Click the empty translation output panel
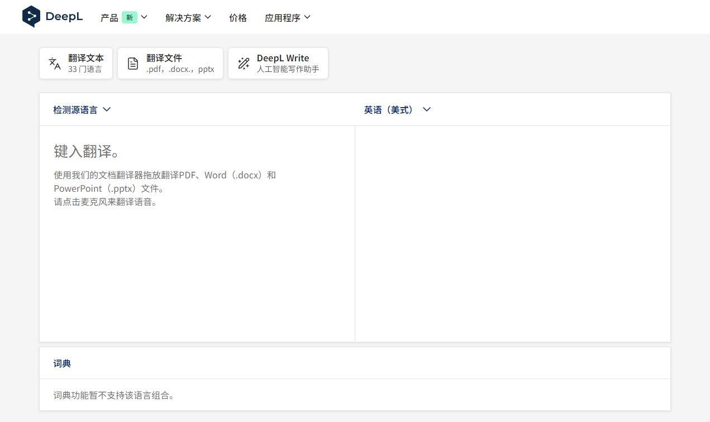Screen dimensions: 710x422 point(513,234)
